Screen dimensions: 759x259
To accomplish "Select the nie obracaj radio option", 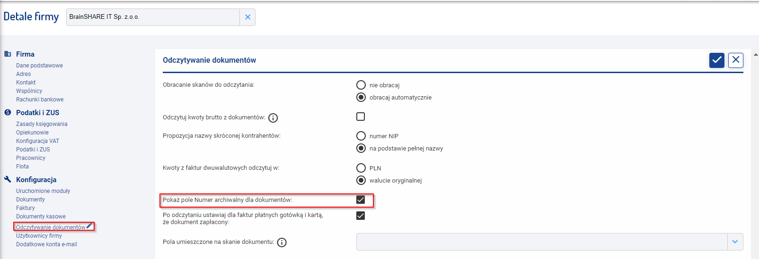I will point(361,85).
